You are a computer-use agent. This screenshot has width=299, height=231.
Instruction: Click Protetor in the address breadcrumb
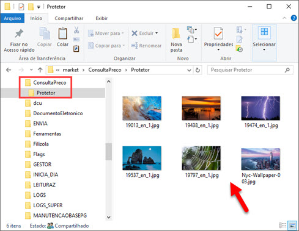coord(140,70)
